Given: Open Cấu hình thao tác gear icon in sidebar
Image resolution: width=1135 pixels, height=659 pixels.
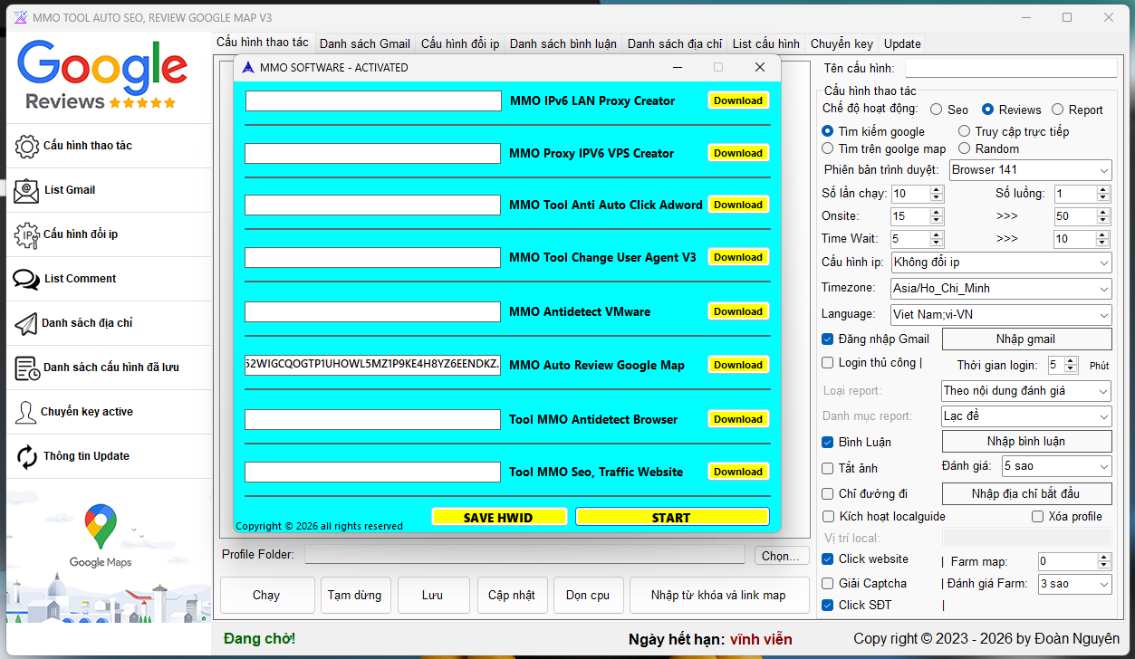Looking at the screenshot, I should point(28,146).
